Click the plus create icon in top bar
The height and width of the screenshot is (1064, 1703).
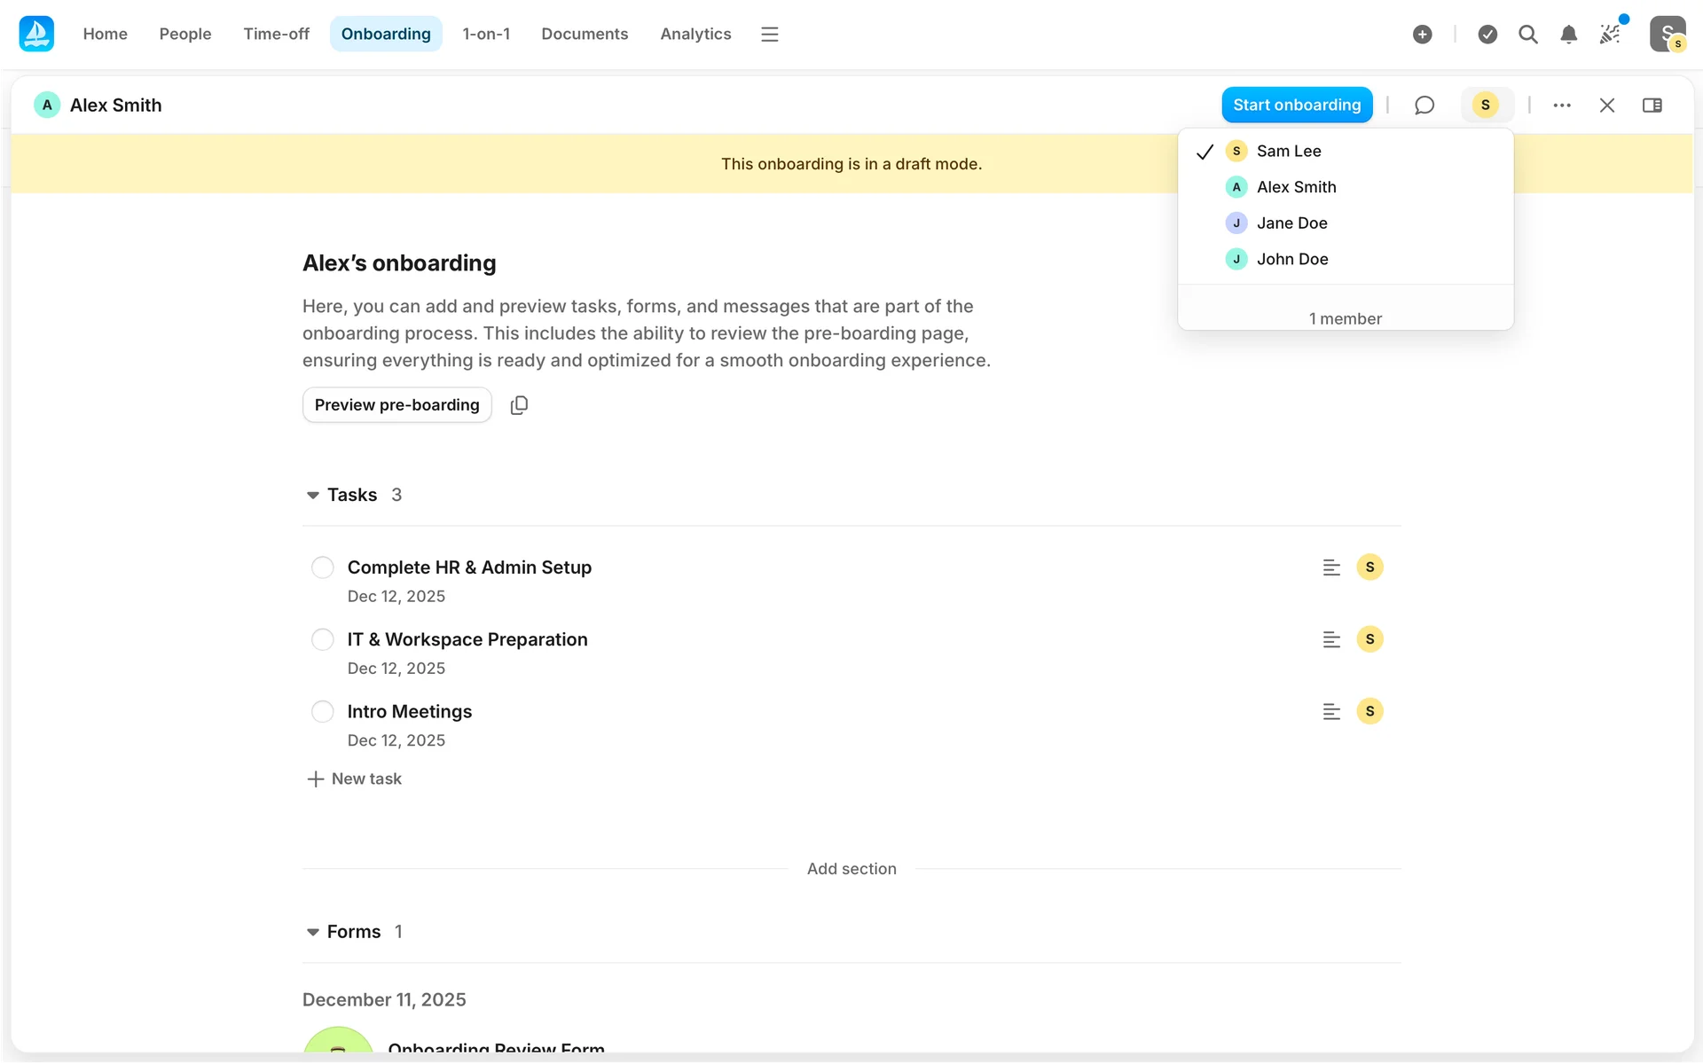(x=1422, y=35)
